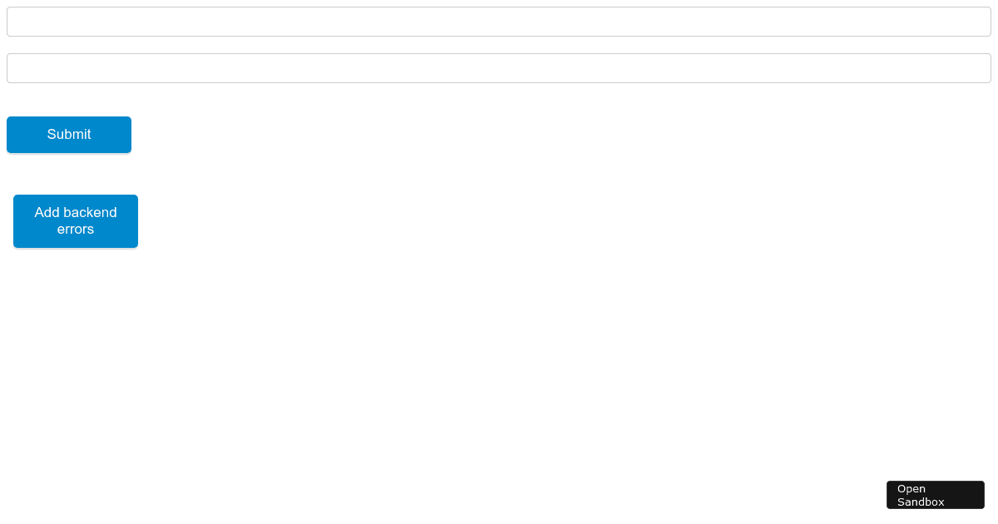The height and width of the screenshot is (524, 998).
Task: Open Sandbox via the black corner button
Action: (x=936, y=495)
